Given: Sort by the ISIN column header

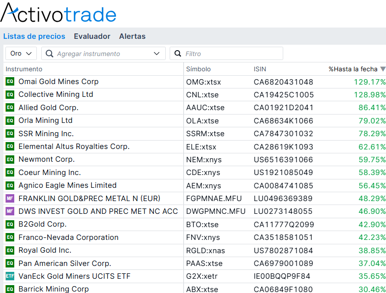Looking at the screenshot, I should coord(260,69).
